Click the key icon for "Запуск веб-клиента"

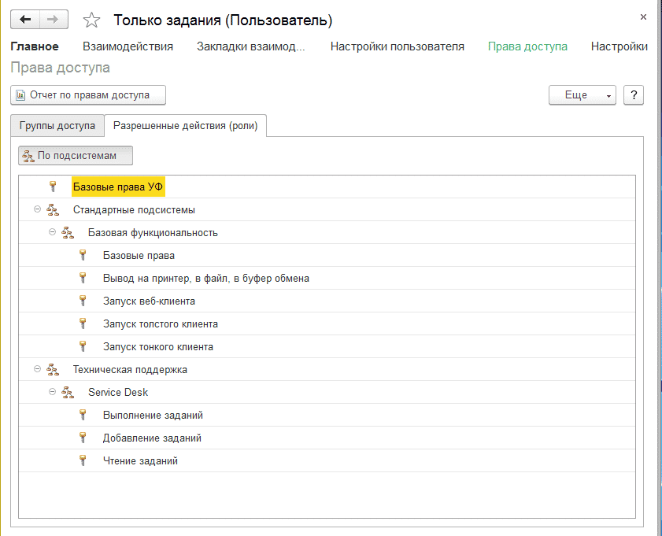[x=83, y=301]
